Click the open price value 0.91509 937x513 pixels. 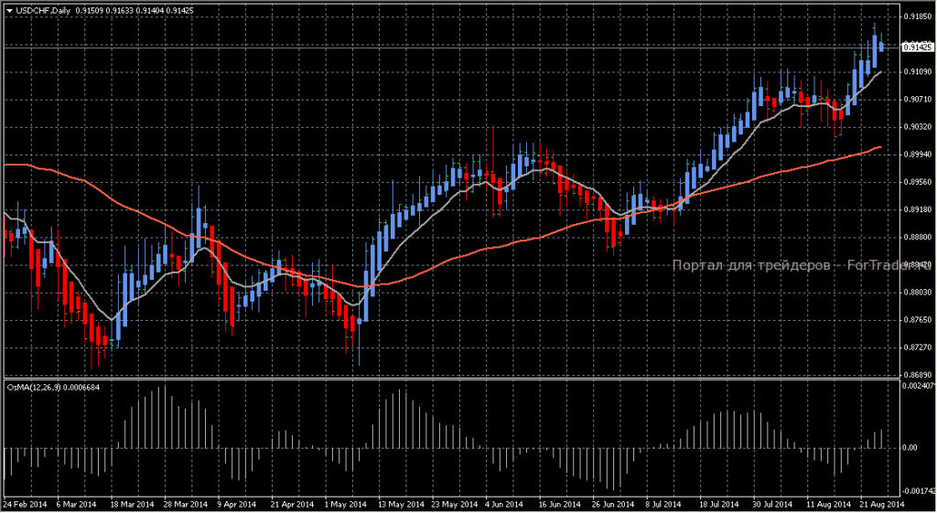tap(91, 11)
